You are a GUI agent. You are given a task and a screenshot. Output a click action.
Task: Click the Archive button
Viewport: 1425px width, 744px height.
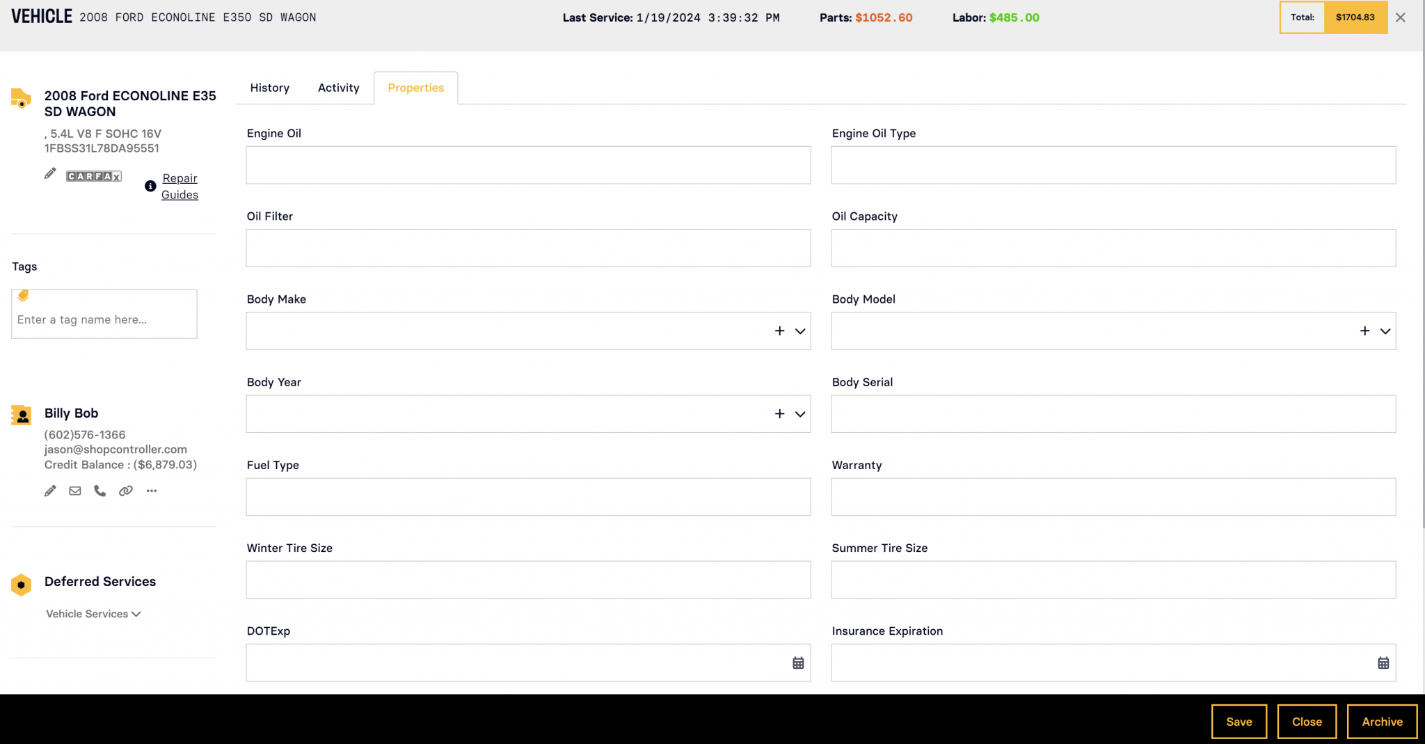[x=1382, y=722]
